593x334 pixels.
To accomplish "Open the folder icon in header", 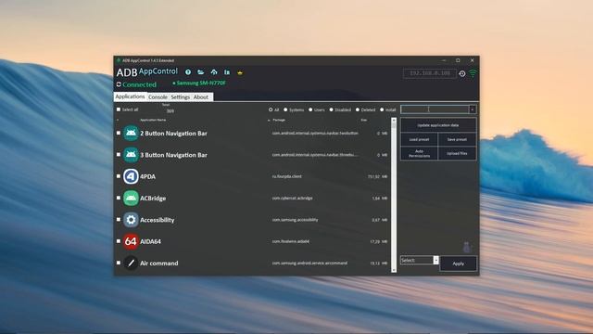I will point(201,72).
